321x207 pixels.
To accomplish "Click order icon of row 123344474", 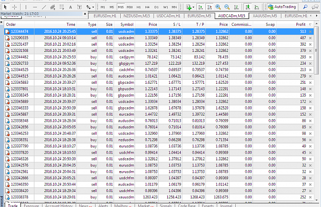I will tap(7, 31).
